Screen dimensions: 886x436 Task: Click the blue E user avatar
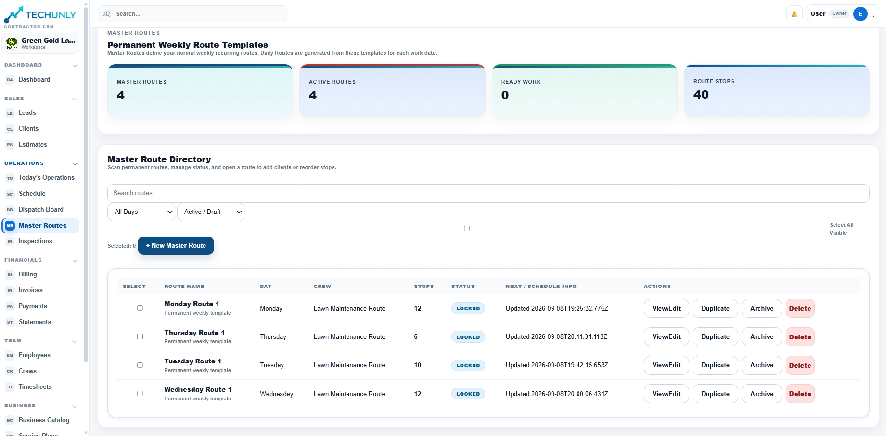click(860, 14)
